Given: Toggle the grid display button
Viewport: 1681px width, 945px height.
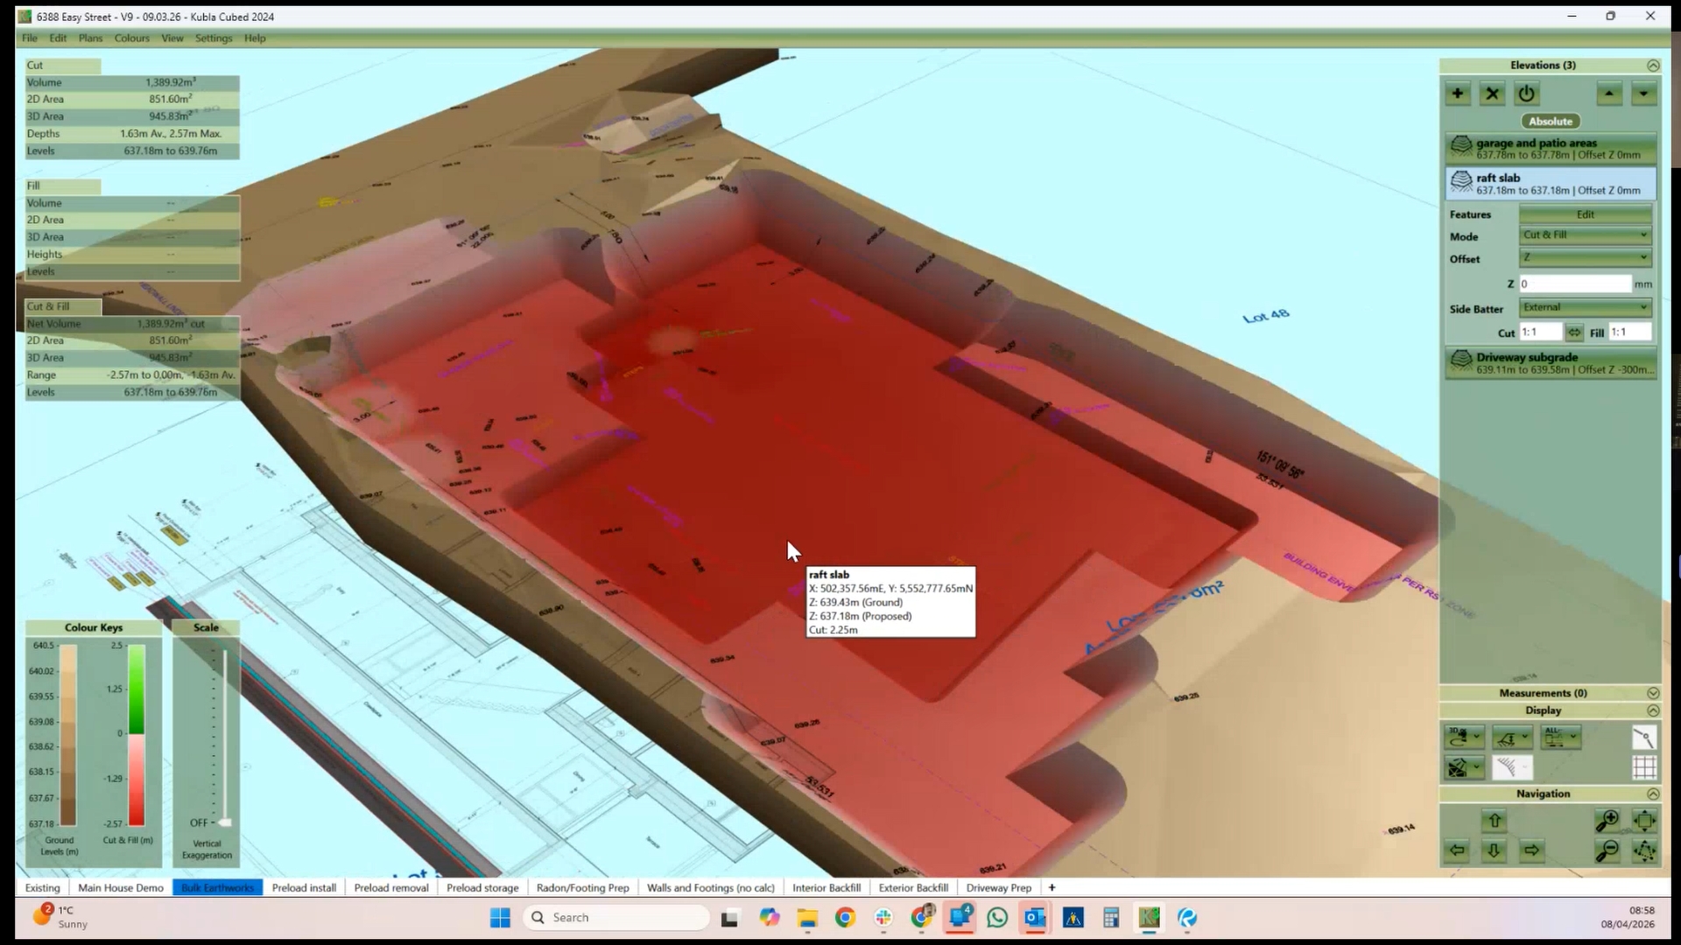Looking at the screenshot, I should pyautogui.click(x=1644, y=767).
